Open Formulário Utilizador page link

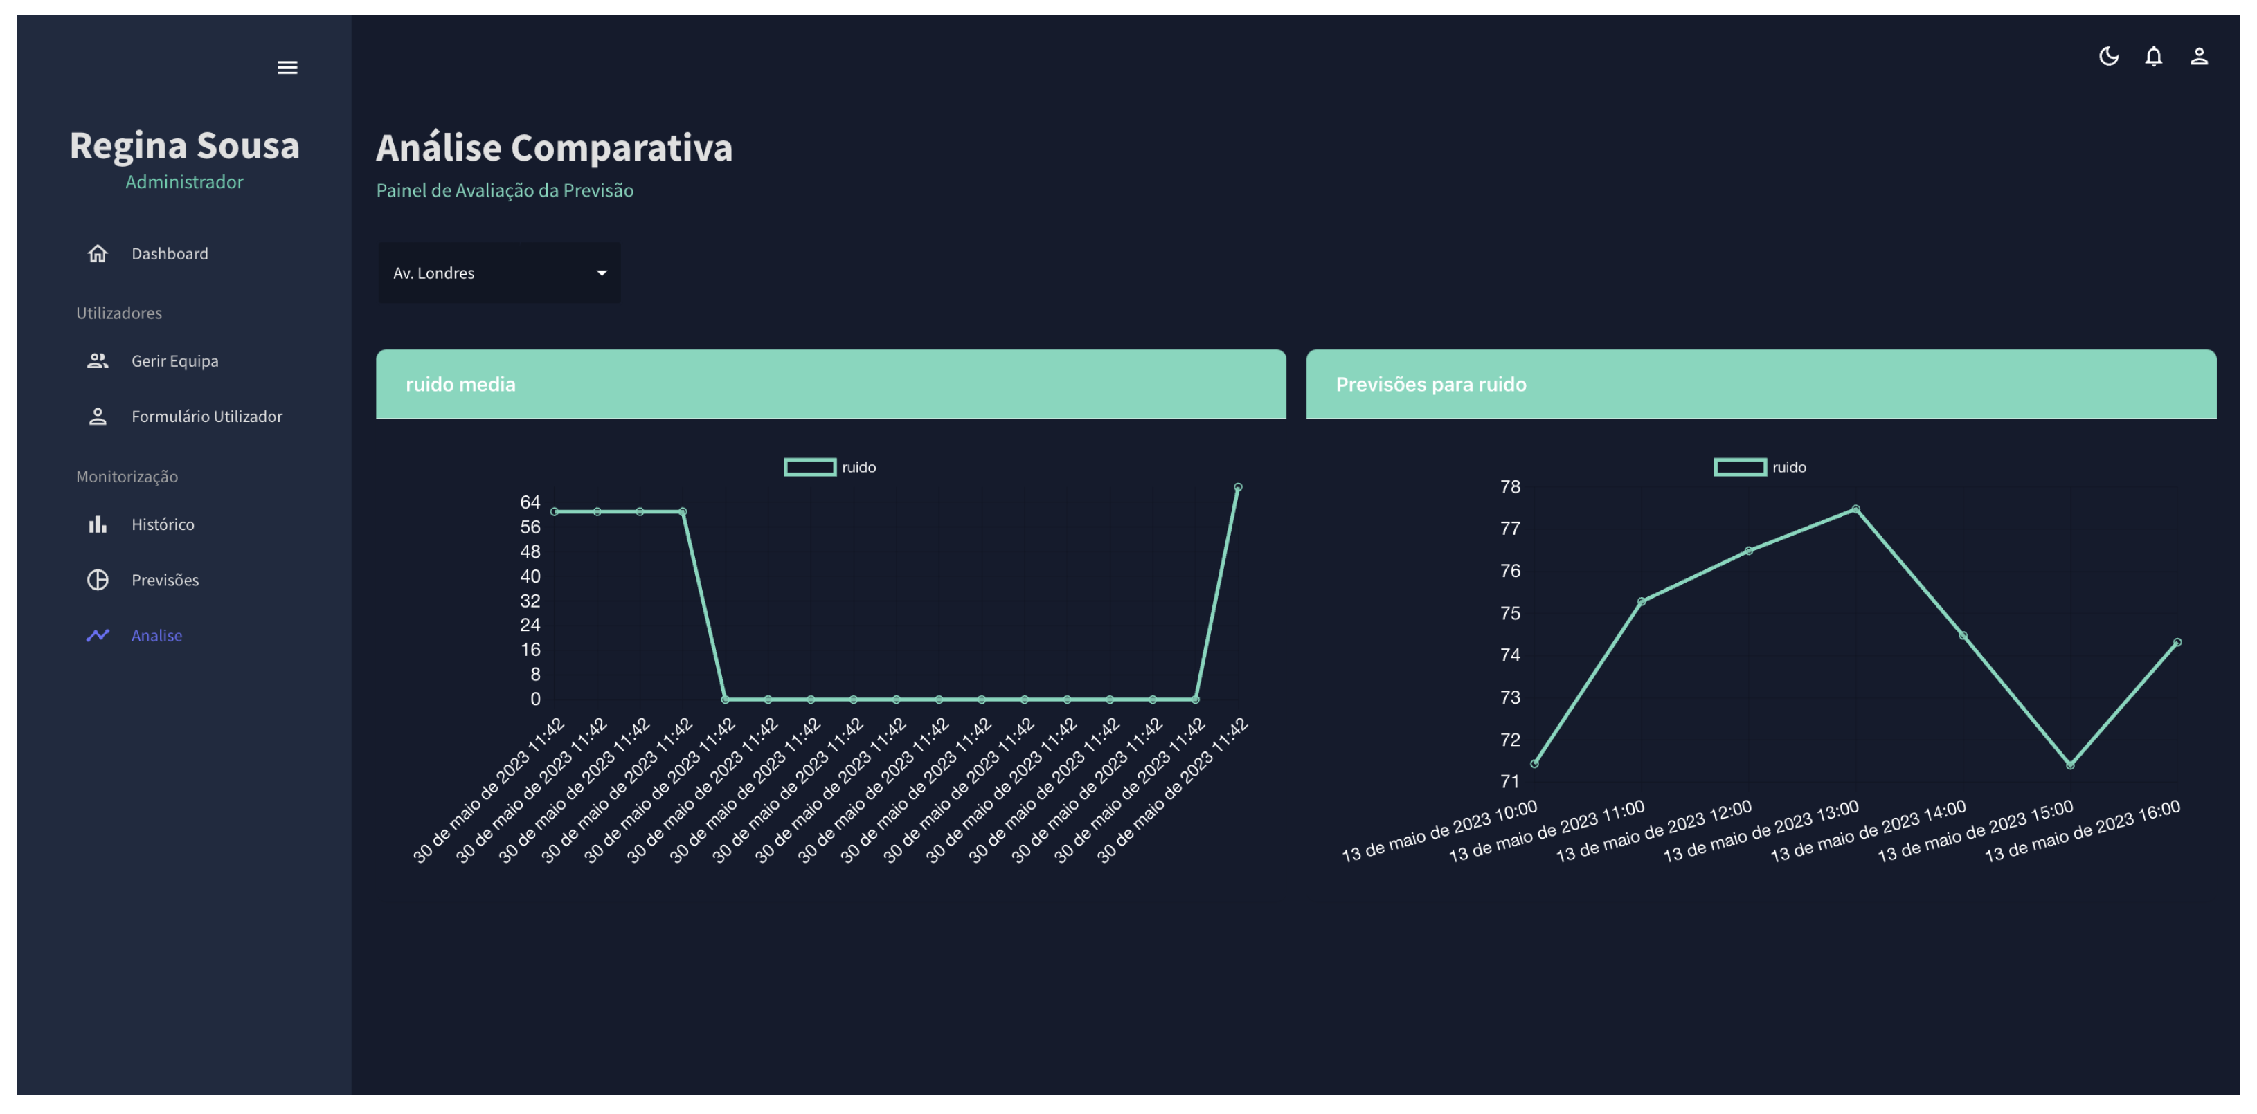[207, 416]
